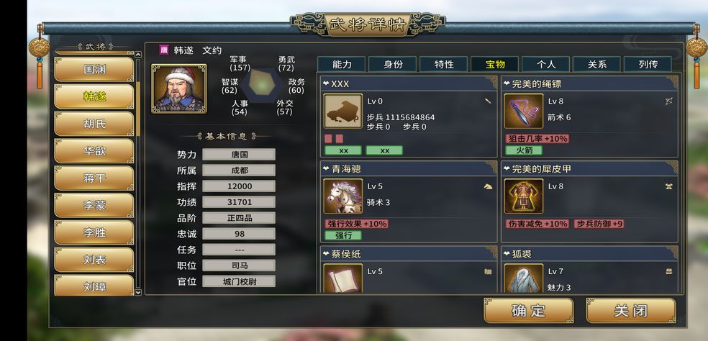Click the 蔡侯纸 paper item icon
The height and width of the screenshot is (341, 708).
pos(343,278)
